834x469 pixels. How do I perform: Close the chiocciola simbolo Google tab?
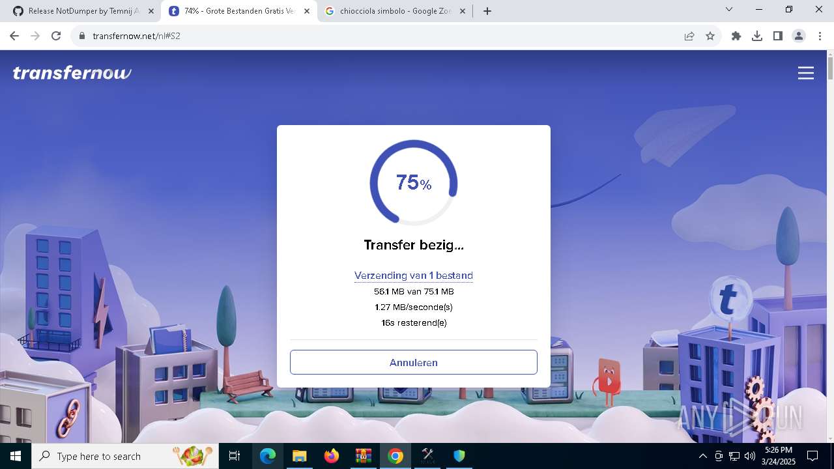463,11
